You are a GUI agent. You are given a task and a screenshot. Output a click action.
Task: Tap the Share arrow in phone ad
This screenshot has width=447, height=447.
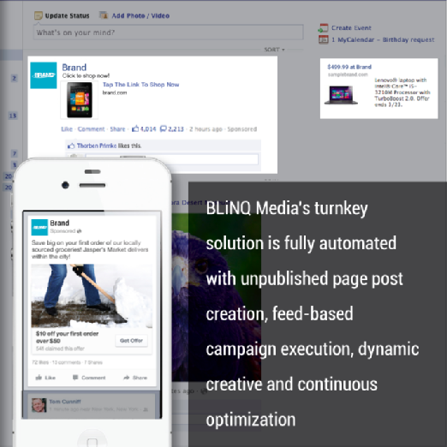coord(126,378)
